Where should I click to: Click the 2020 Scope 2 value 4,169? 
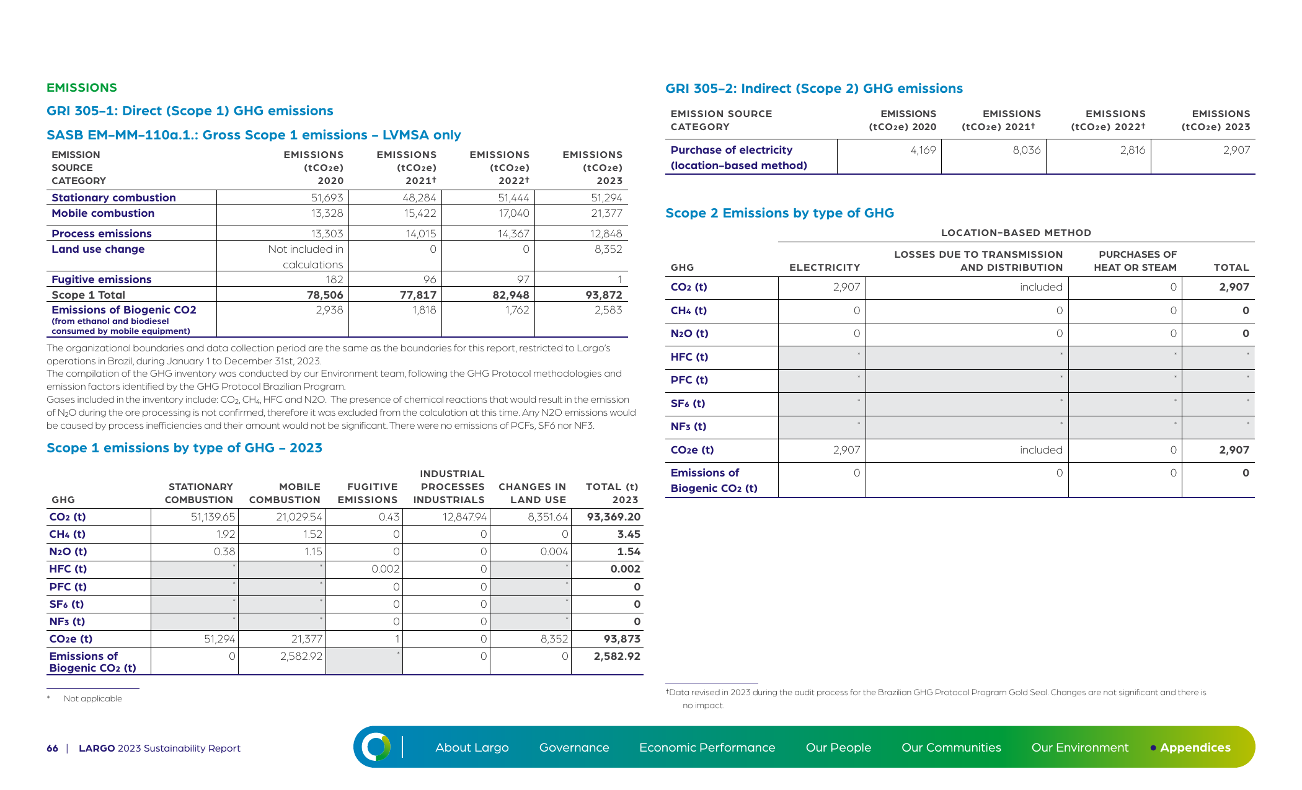(x=923, y=150)
